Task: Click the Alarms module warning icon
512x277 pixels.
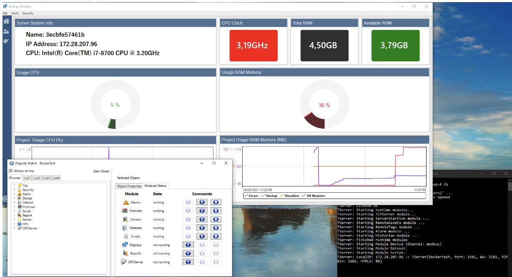Action: click(x=126, y=202)
